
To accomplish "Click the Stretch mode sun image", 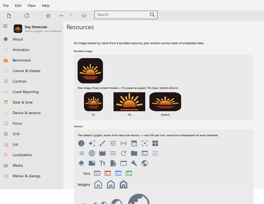I will (x=165, y=102).
